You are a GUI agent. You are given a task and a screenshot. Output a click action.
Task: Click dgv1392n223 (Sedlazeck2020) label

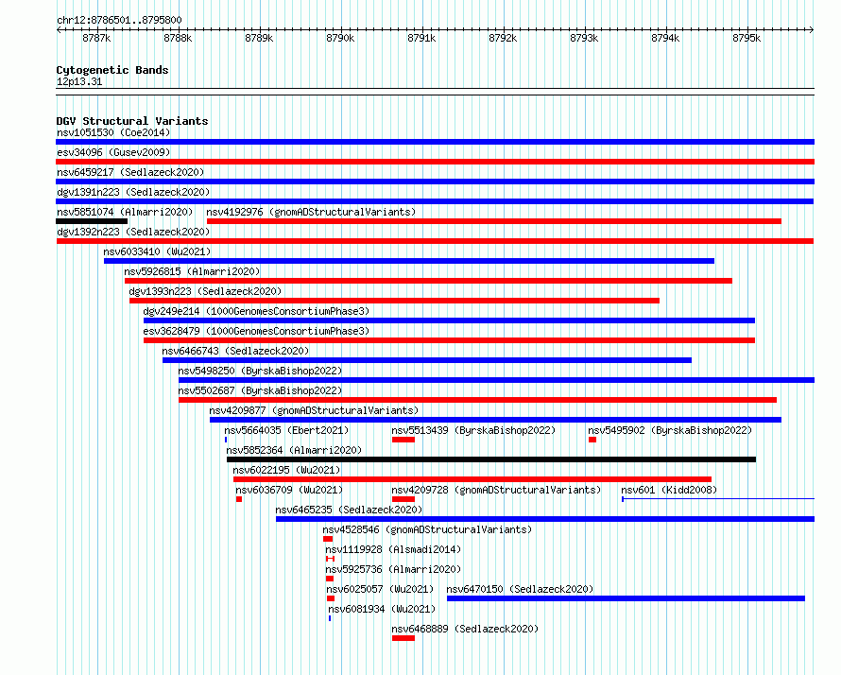(x=133, y=232)
